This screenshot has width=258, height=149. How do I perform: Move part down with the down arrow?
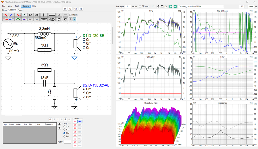[x=60, y=128]
